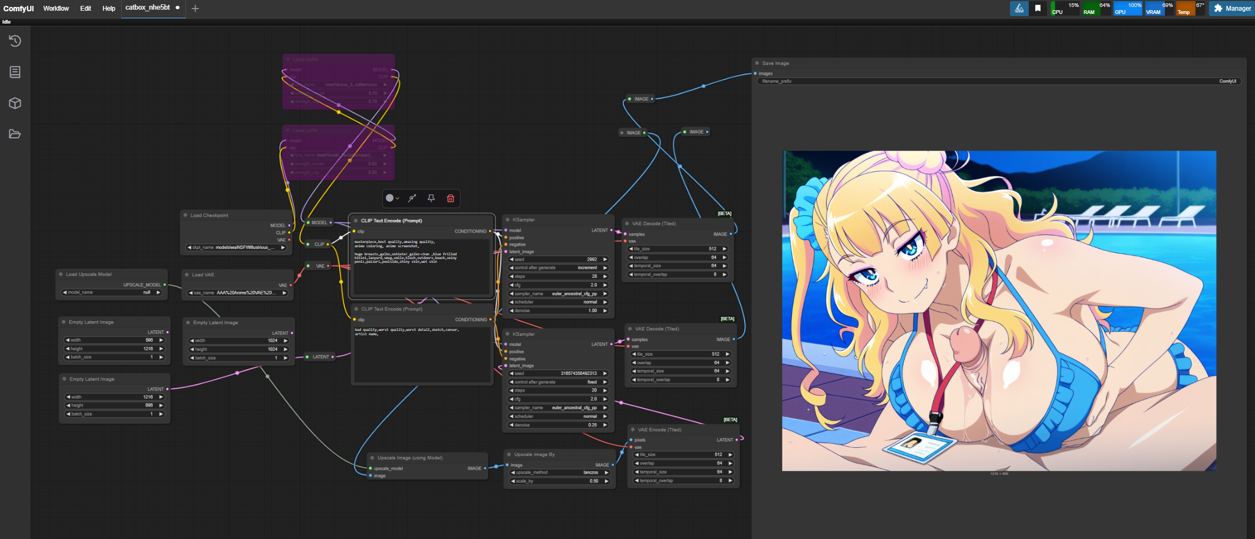Click the unsaved dot on catbox_nhe5bt tab

pos(177,8)
